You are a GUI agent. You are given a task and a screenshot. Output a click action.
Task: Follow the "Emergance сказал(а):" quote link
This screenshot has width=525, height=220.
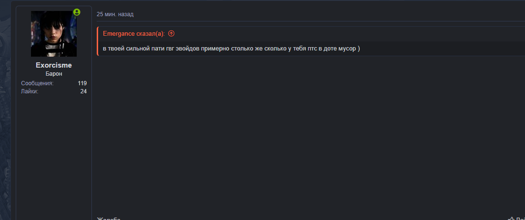134,33
